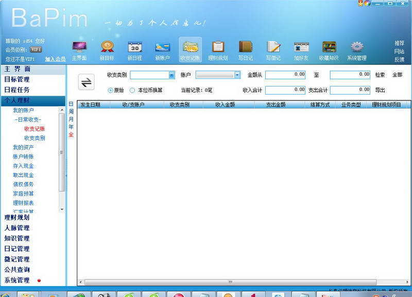412x297 pixels.
Task: Open the 理财规划 clipboard icon
Action: click(x=218, y=47)
